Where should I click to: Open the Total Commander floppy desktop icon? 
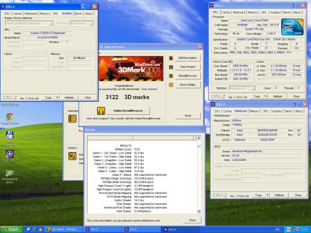coord(9,135)
